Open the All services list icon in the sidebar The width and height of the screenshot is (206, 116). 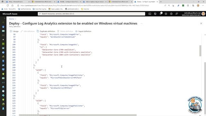click(x=3, y=35)
